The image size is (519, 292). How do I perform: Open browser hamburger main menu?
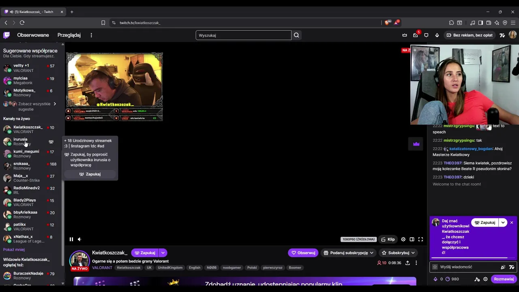coord(513,23)
